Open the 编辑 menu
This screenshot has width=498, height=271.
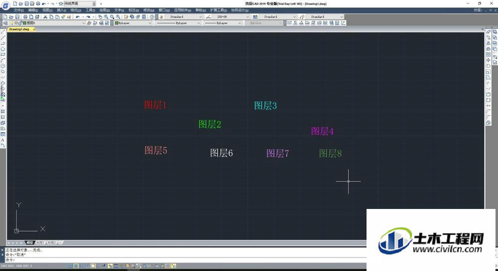(x=33, y=10)
